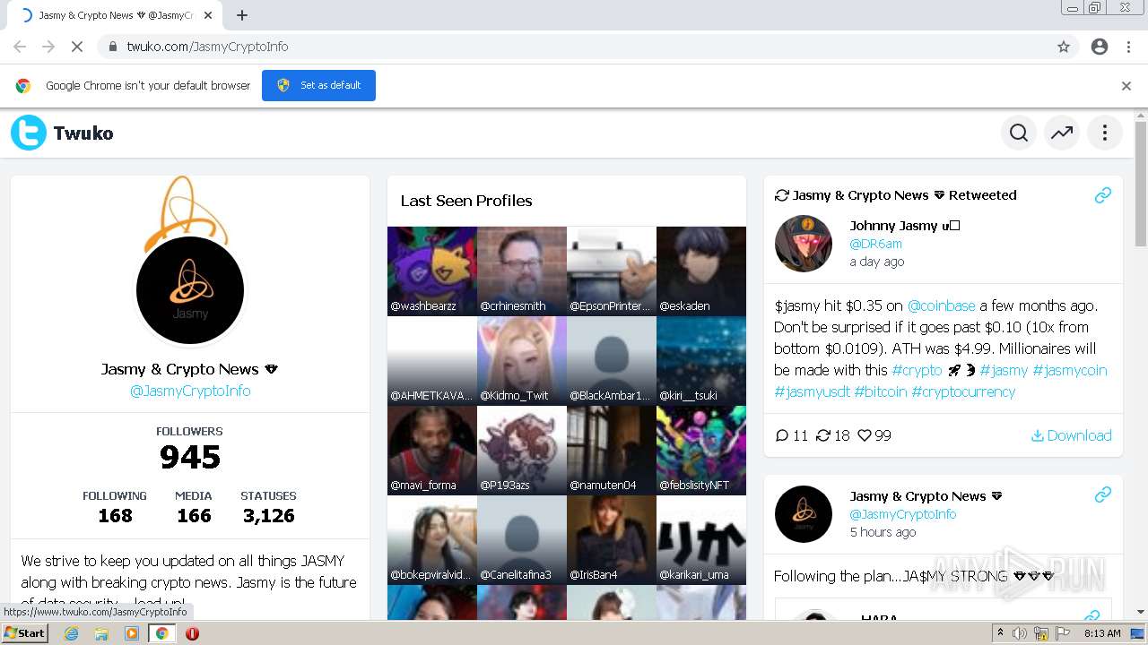Image resolution: width=1148 pixels, height=645 pixels.
Task: Click the system clock showing 8:13 AM
Action: 1102,633
